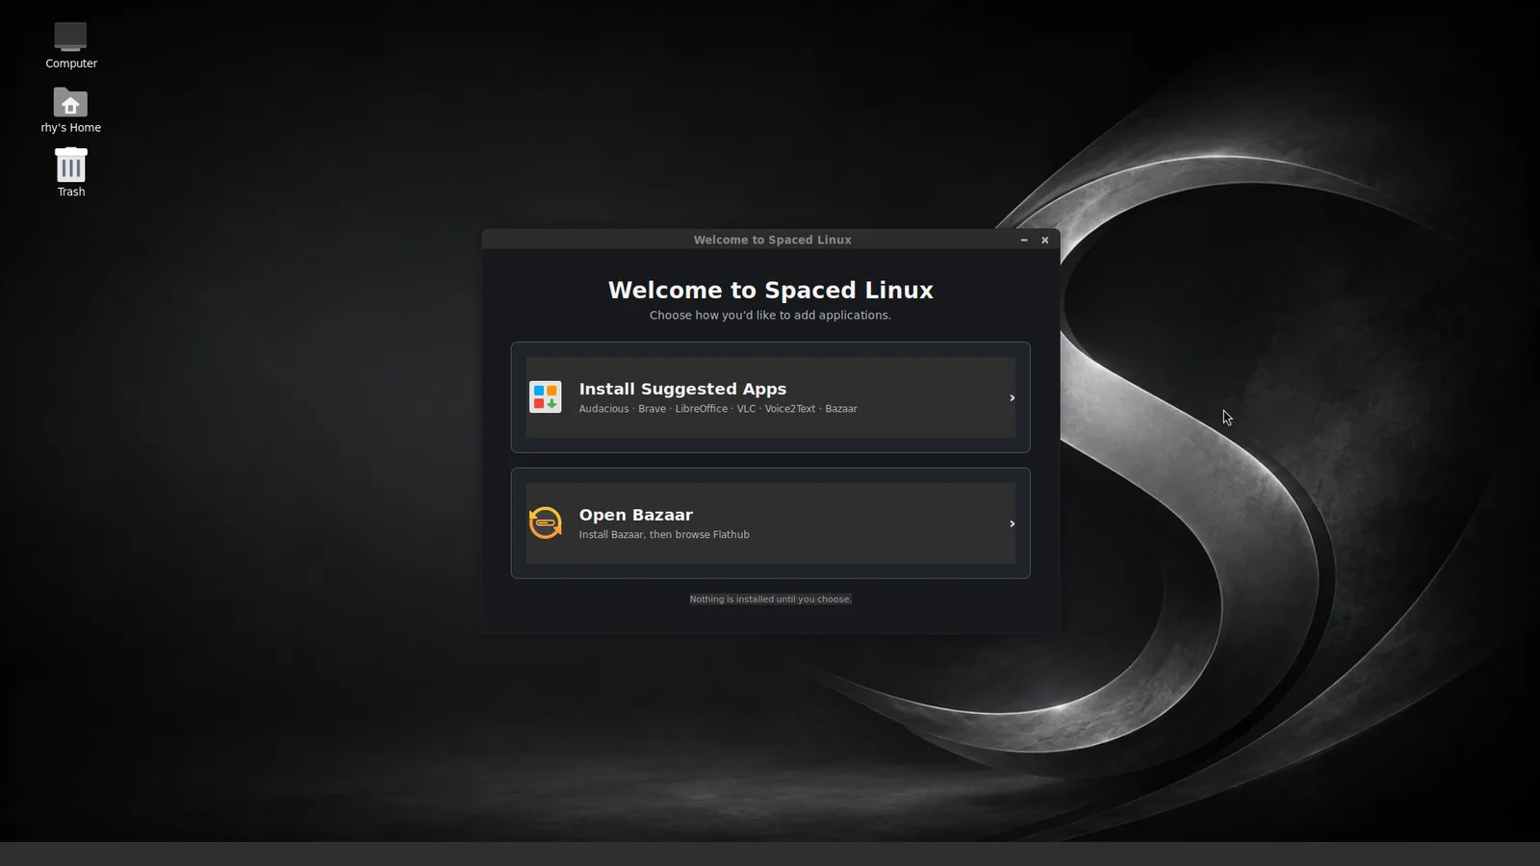Click the 'Welcome to Spaced Linux' title bar text
Image resolution: width=1540 pixels, height=866 pixels.
tap(773, 241)
